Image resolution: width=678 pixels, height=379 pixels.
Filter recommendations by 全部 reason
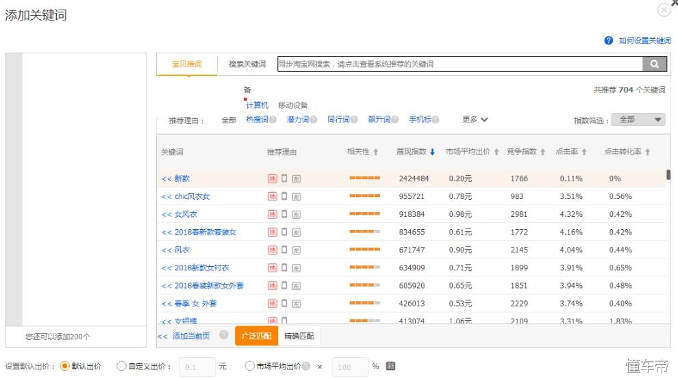click(x=229, y=120)
